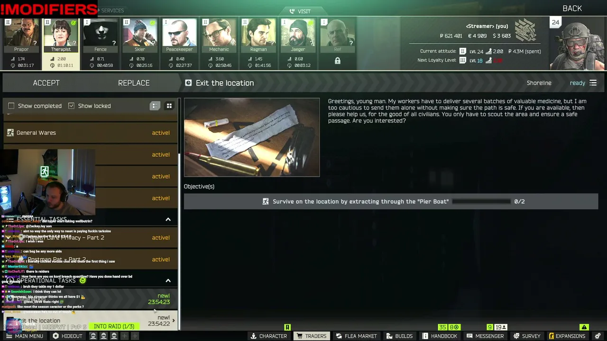Open the SURVEY screen
This screenshot has height=341, width=607.
tap(526, 336)
